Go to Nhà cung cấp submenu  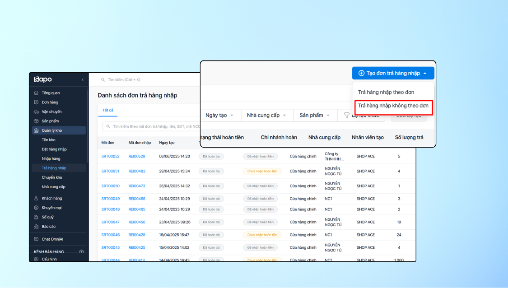pyautogui.click(x=53, y=187)
